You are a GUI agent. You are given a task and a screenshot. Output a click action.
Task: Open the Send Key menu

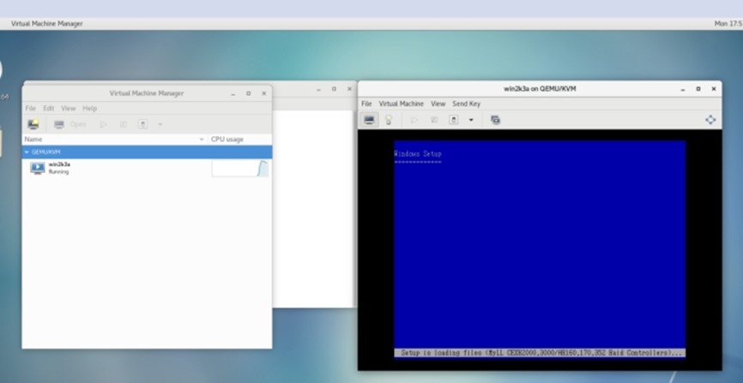[466, 104]
